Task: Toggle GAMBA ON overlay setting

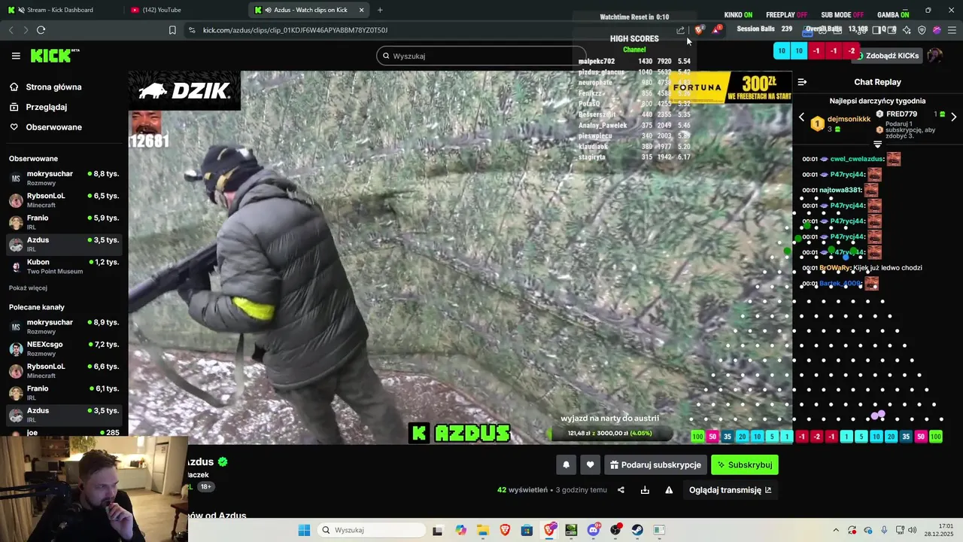Action: point(893,15)
